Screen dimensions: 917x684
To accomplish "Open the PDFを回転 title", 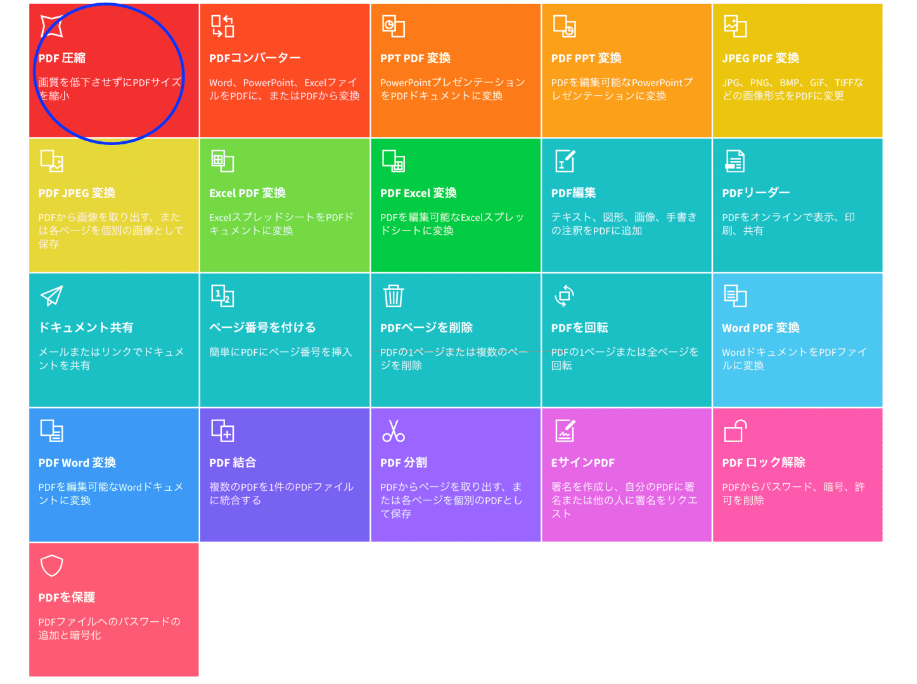I will click(579, 328).
